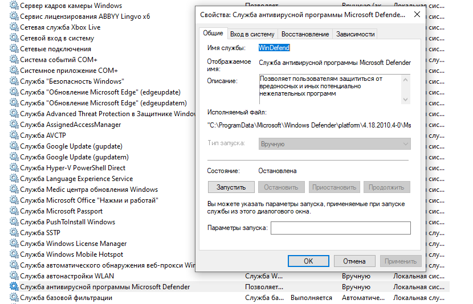This screenshot has width=473, height=304.
Task: Click gear icon beside Сетевая служба Xbox Live
Action: (x=14, y=27)
